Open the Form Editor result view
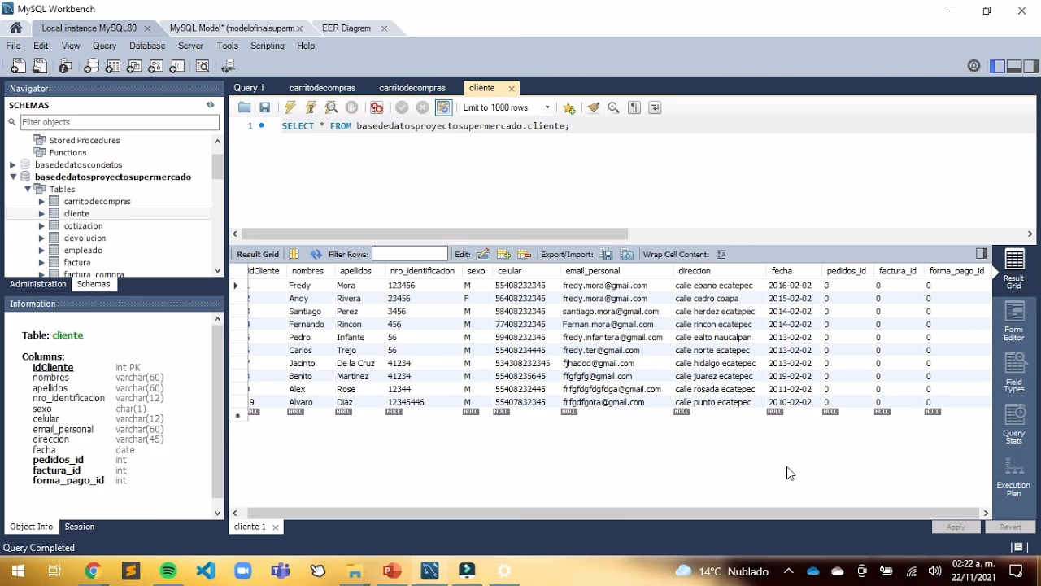Viewport: 1041px width, 586px height. click(1014, 321)
